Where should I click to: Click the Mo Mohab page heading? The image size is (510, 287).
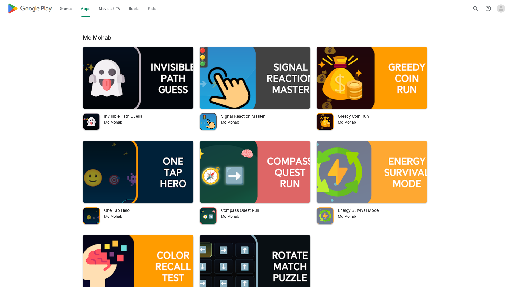tap(97, 38)
